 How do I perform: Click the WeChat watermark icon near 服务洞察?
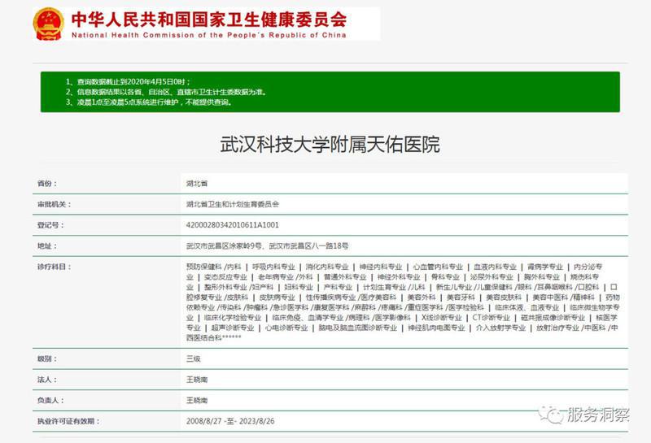(556, 415)
